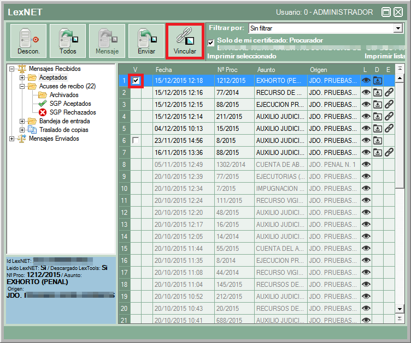
Task: Click the scroll down arrow of message list
Action: click(400, 309)
